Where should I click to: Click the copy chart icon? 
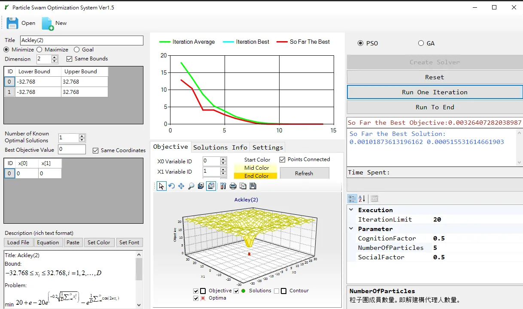pyautogui.click(x=243, y=186)
